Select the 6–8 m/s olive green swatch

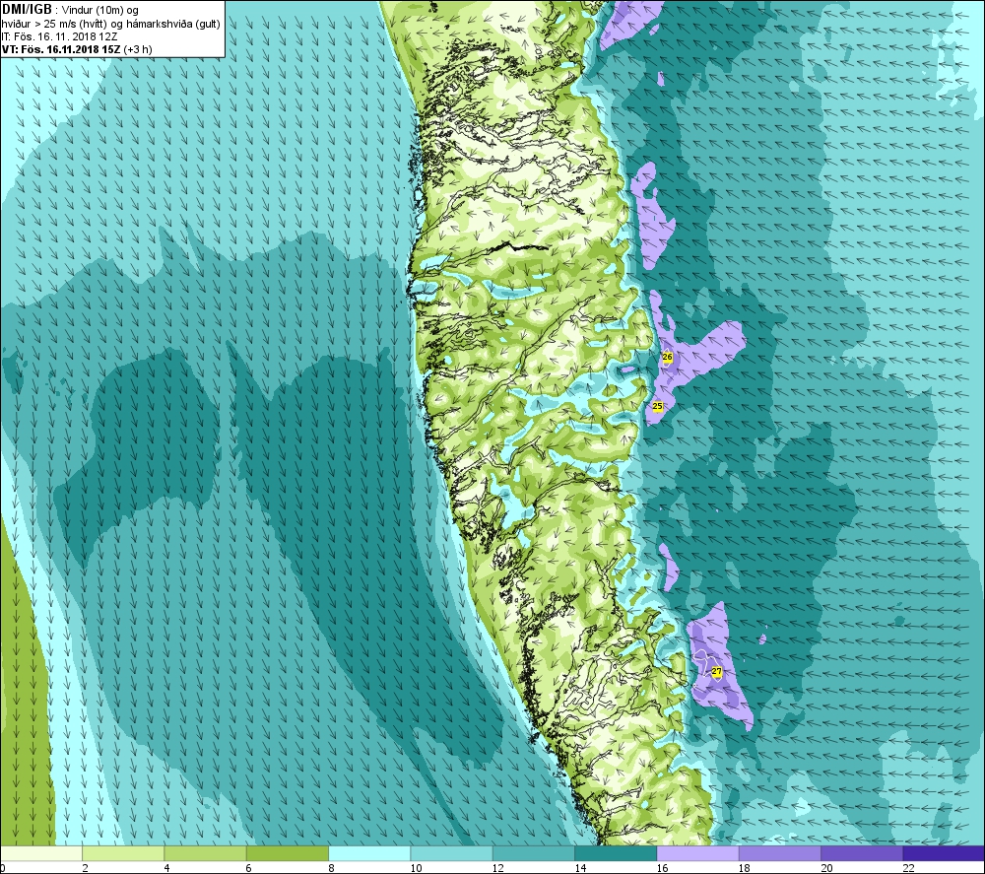(x=288, y=853)
